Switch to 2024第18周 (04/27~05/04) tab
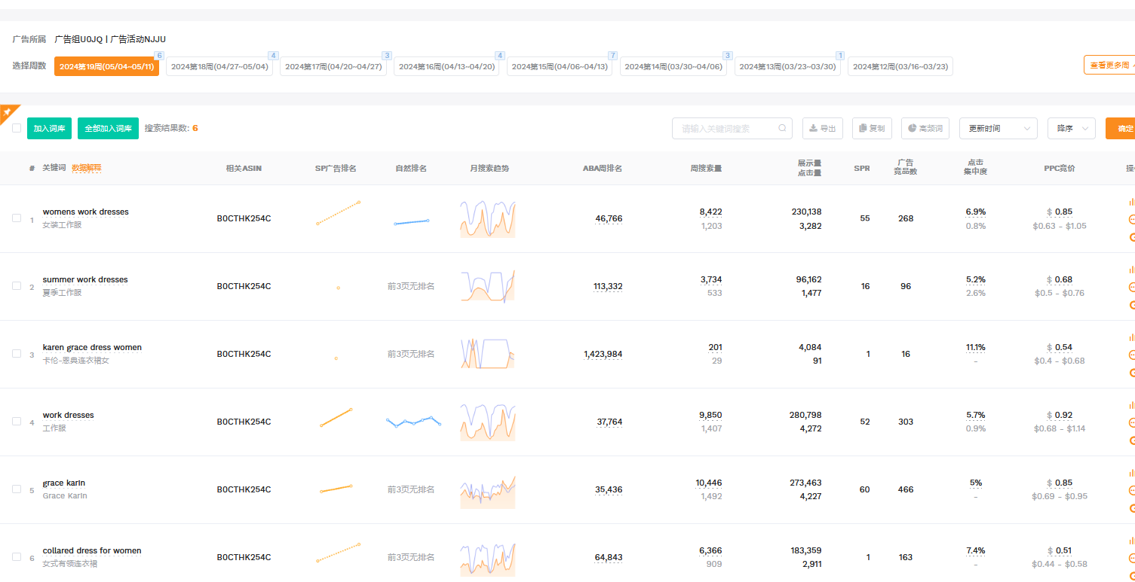Screen dimensions: 1135x582 (219, 66)
